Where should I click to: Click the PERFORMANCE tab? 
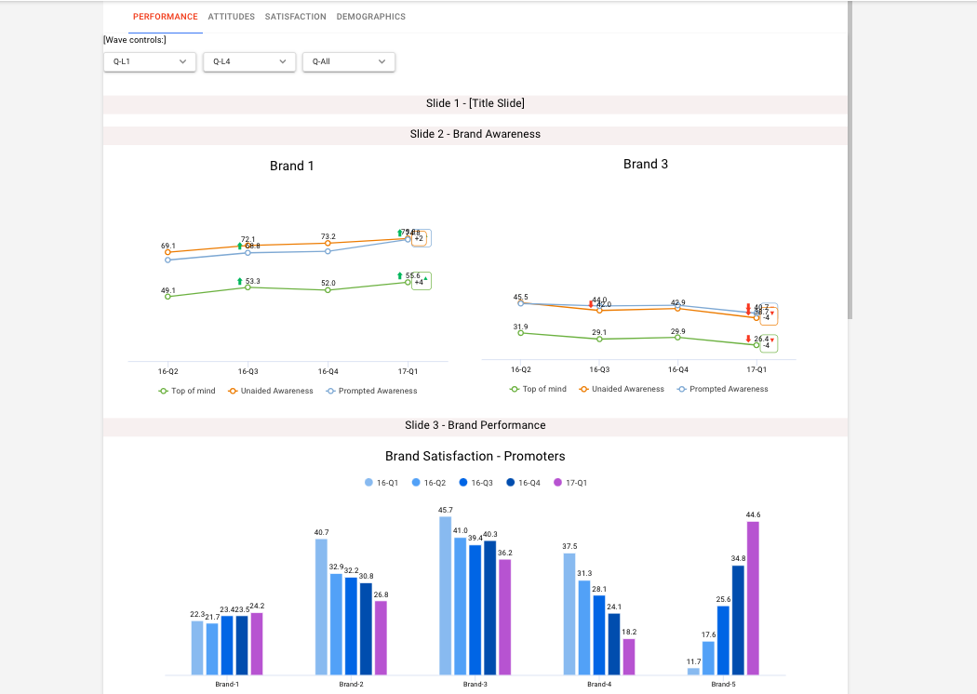tap(165, 17)
